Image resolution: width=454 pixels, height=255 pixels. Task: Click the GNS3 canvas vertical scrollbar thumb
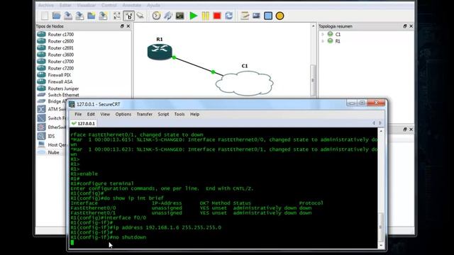coord(313,79)
